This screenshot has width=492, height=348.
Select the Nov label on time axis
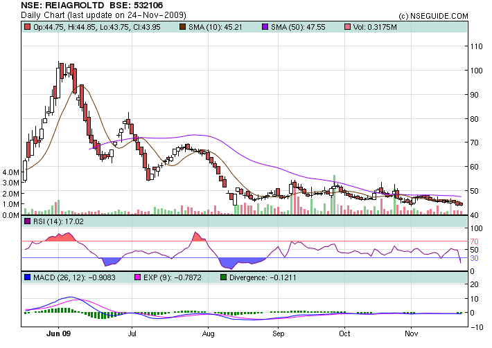pos(412,332)
